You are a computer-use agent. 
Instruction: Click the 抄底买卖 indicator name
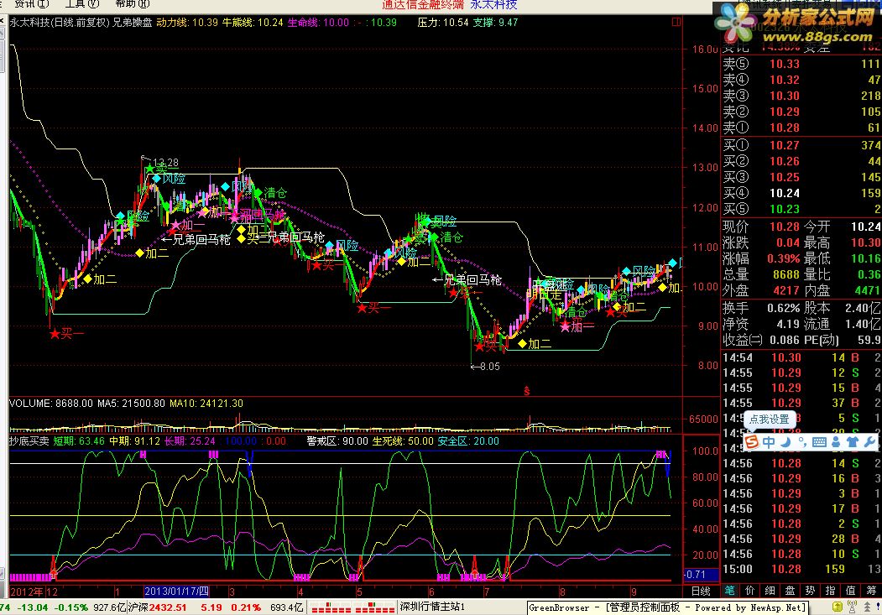click(x=29, y=441)
